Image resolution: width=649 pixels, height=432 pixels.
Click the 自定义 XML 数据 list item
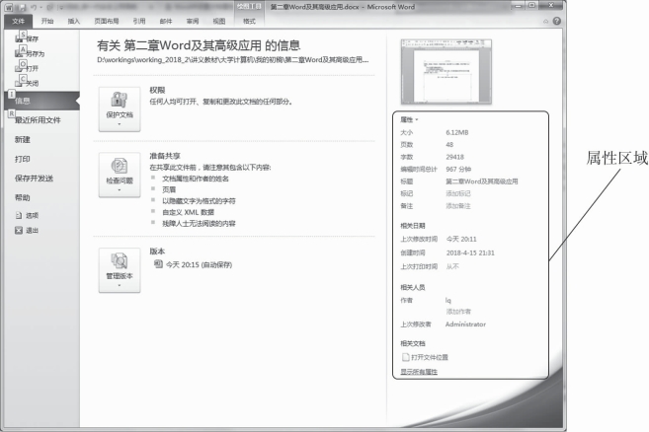[x=188, y=212]
